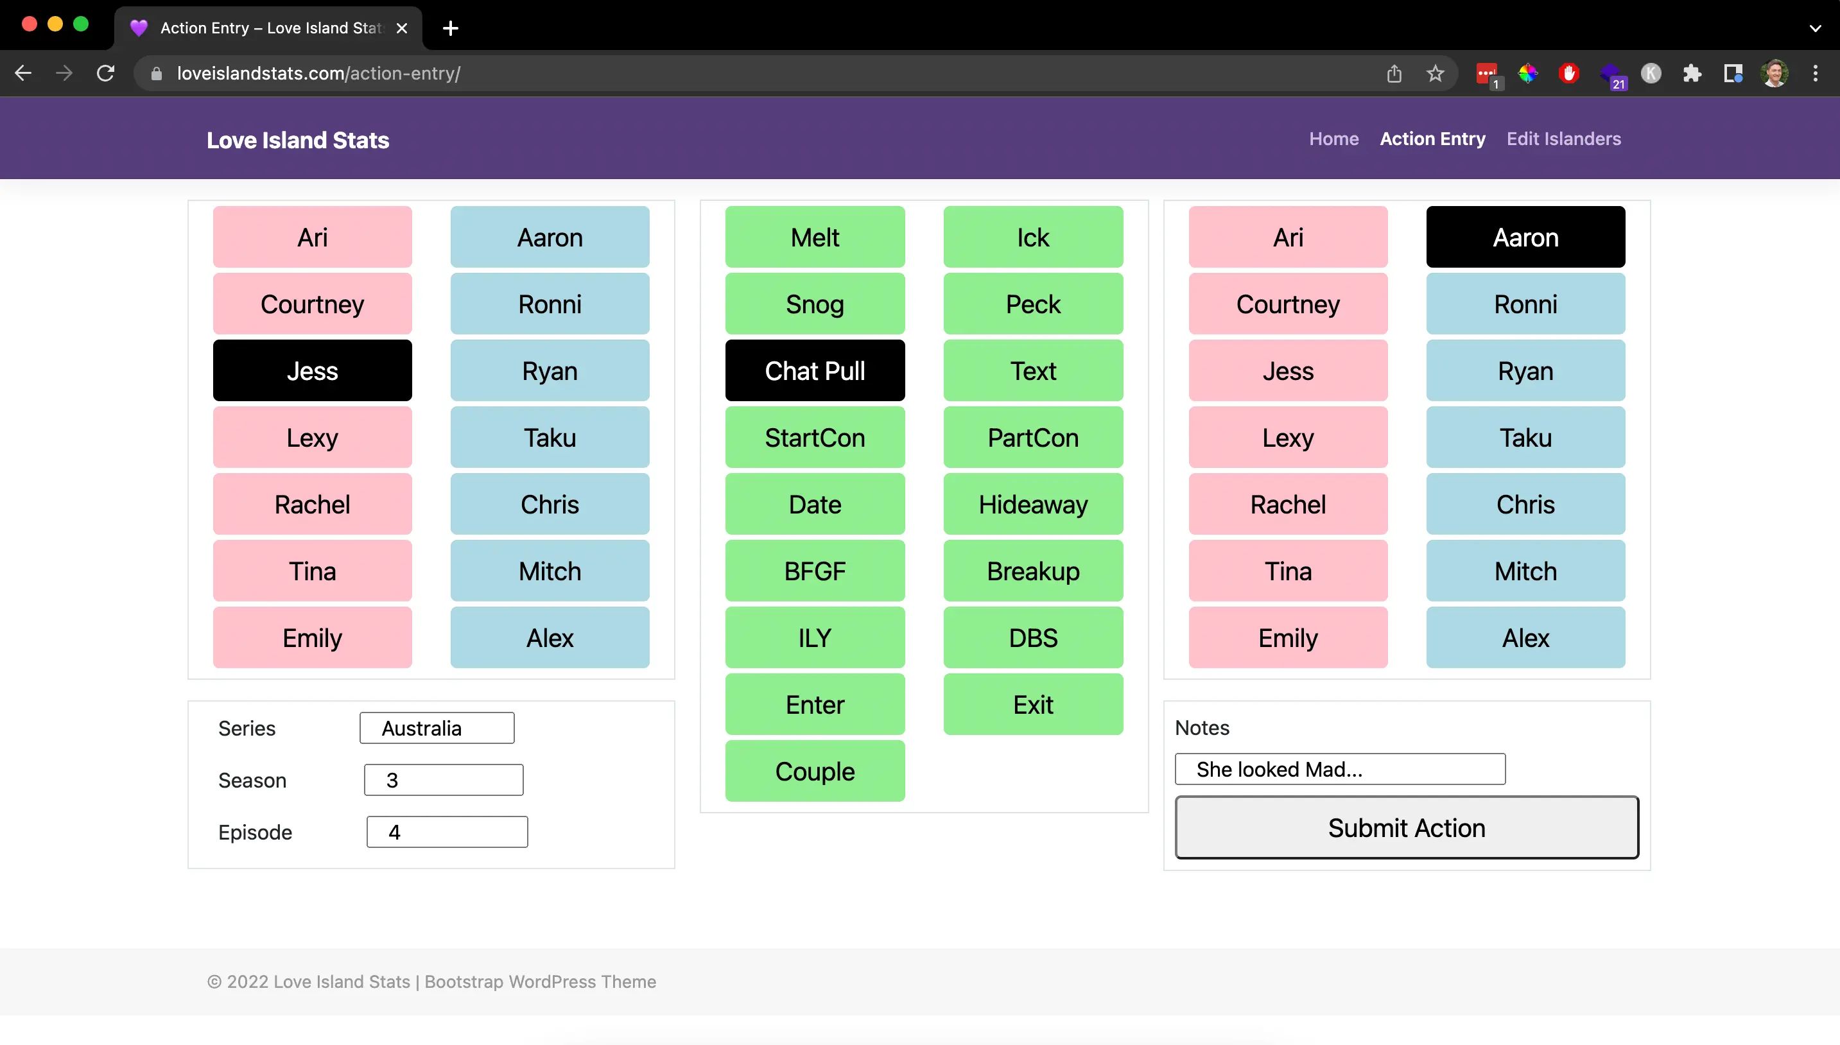Open a new browser tab
This screenshot has width=1840, height=1045.
pyautogui.click(x=451, y=29)
